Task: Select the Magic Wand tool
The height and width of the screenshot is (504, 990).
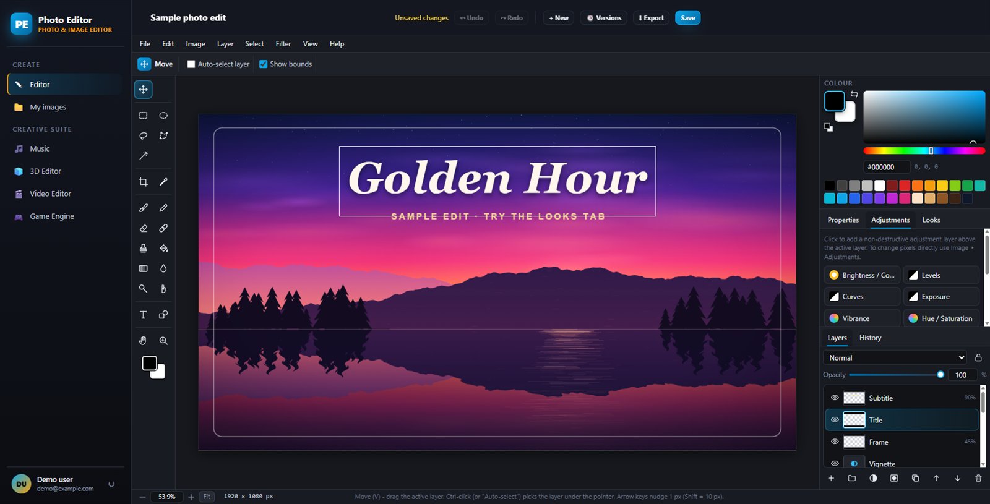Action: (x=143, y=156)
